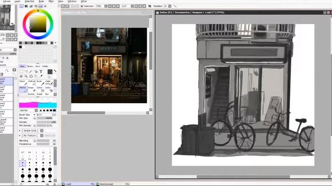Image resolution: width=332 pixels, height=186 pixels.
Task: Choose the Brush tool preset
Action: coord(40,83)
